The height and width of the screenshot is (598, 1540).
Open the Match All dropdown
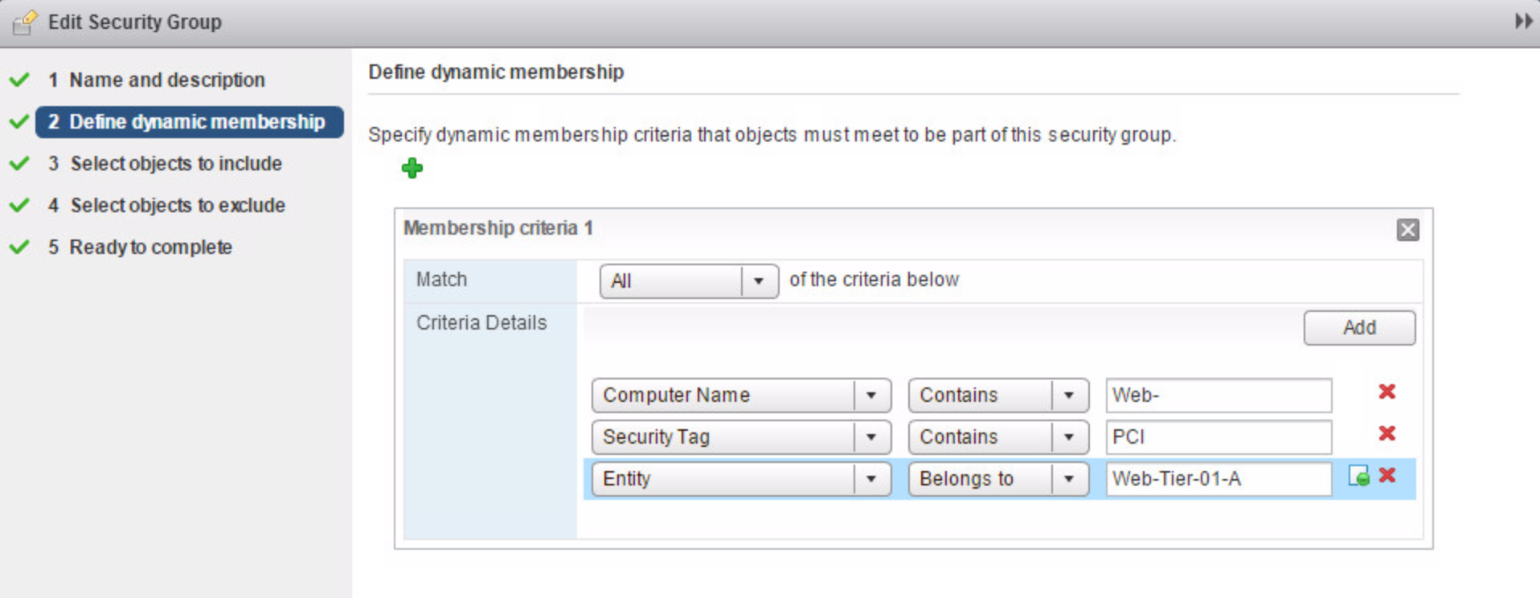(758, 281)
